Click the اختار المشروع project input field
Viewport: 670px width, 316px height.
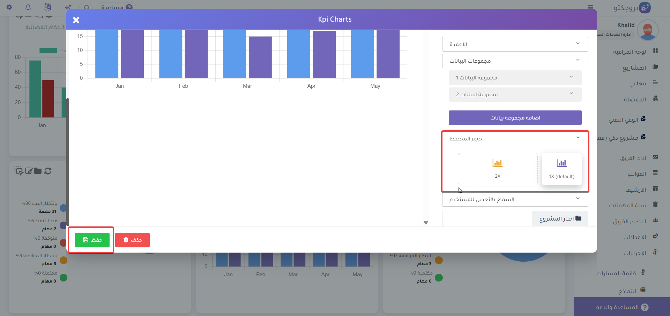point(487,218)
